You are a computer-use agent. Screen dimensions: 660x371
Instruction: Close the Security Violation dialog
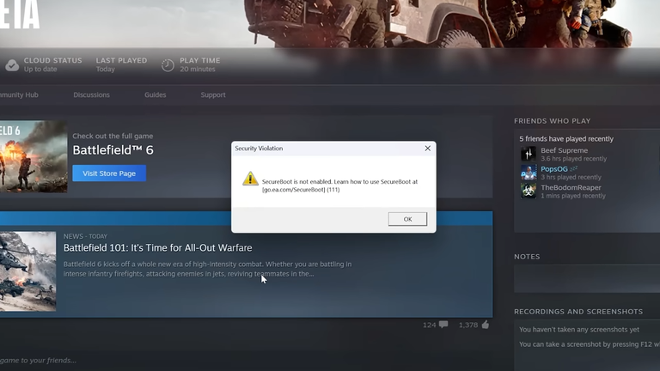[x=428, y=148]
